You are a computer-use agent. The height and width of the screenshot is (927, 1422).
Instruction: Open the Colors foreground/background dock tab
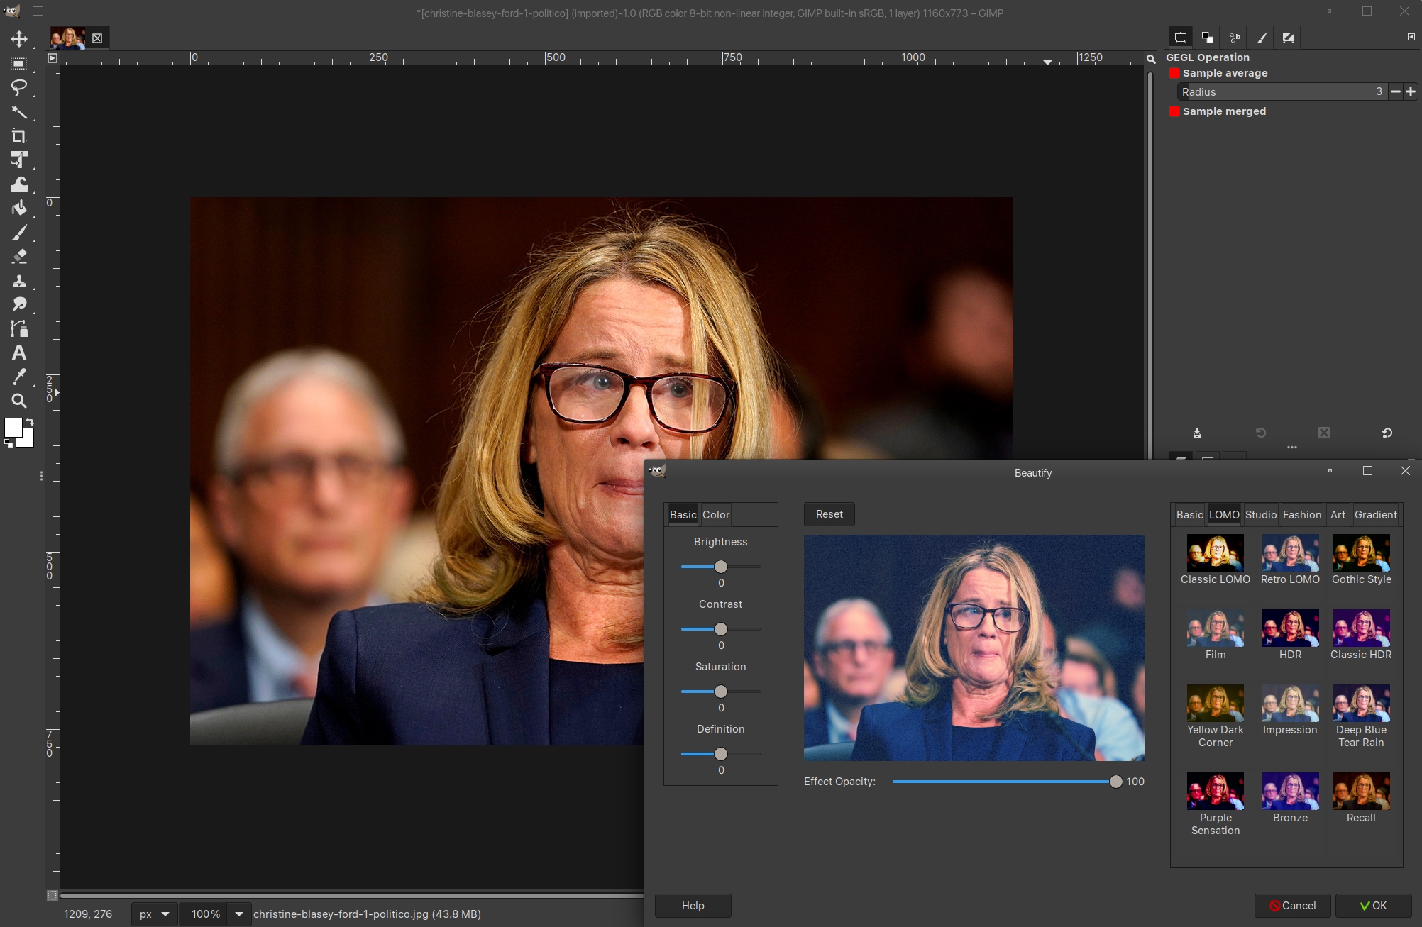(x=1208, y=38)
